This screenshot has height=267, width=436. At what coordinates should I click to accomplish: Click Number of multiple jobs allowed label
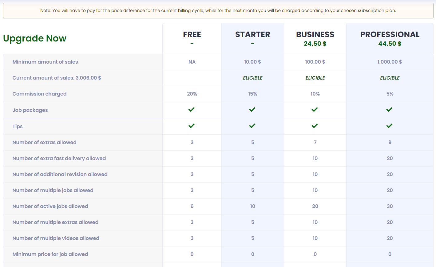tap(53, 190)
